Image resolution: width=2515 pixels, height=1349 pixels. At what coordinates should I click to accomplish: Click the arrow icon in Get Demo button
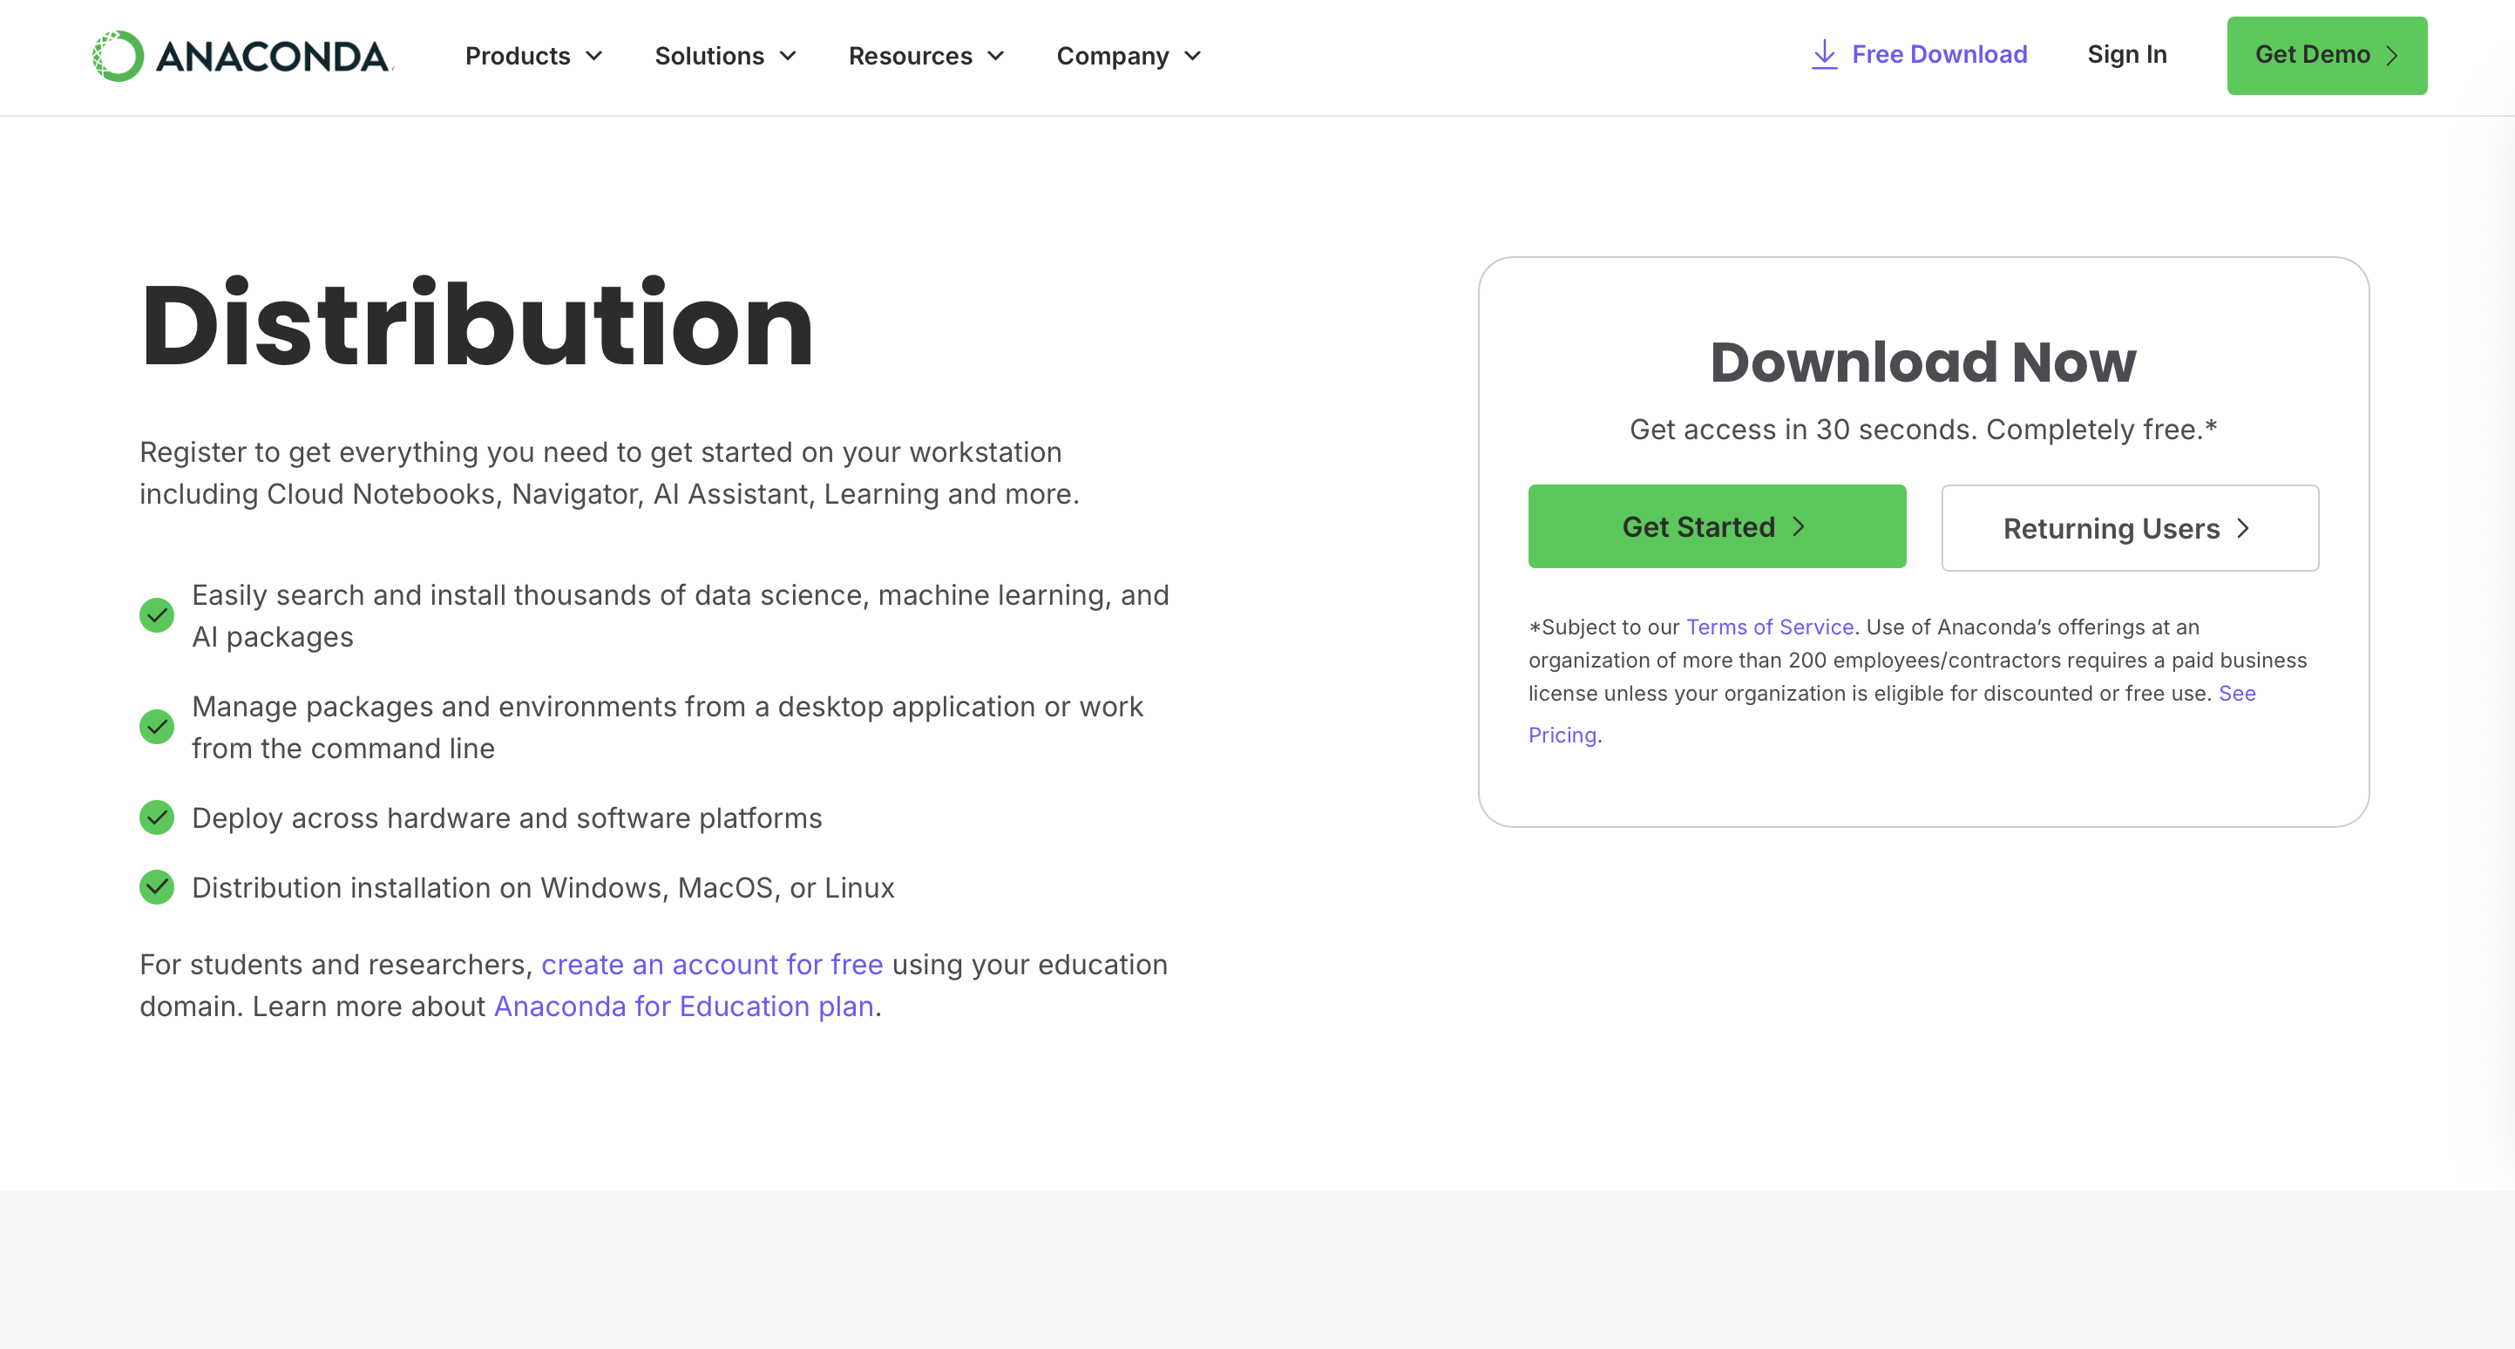(x=2392, y=56)
